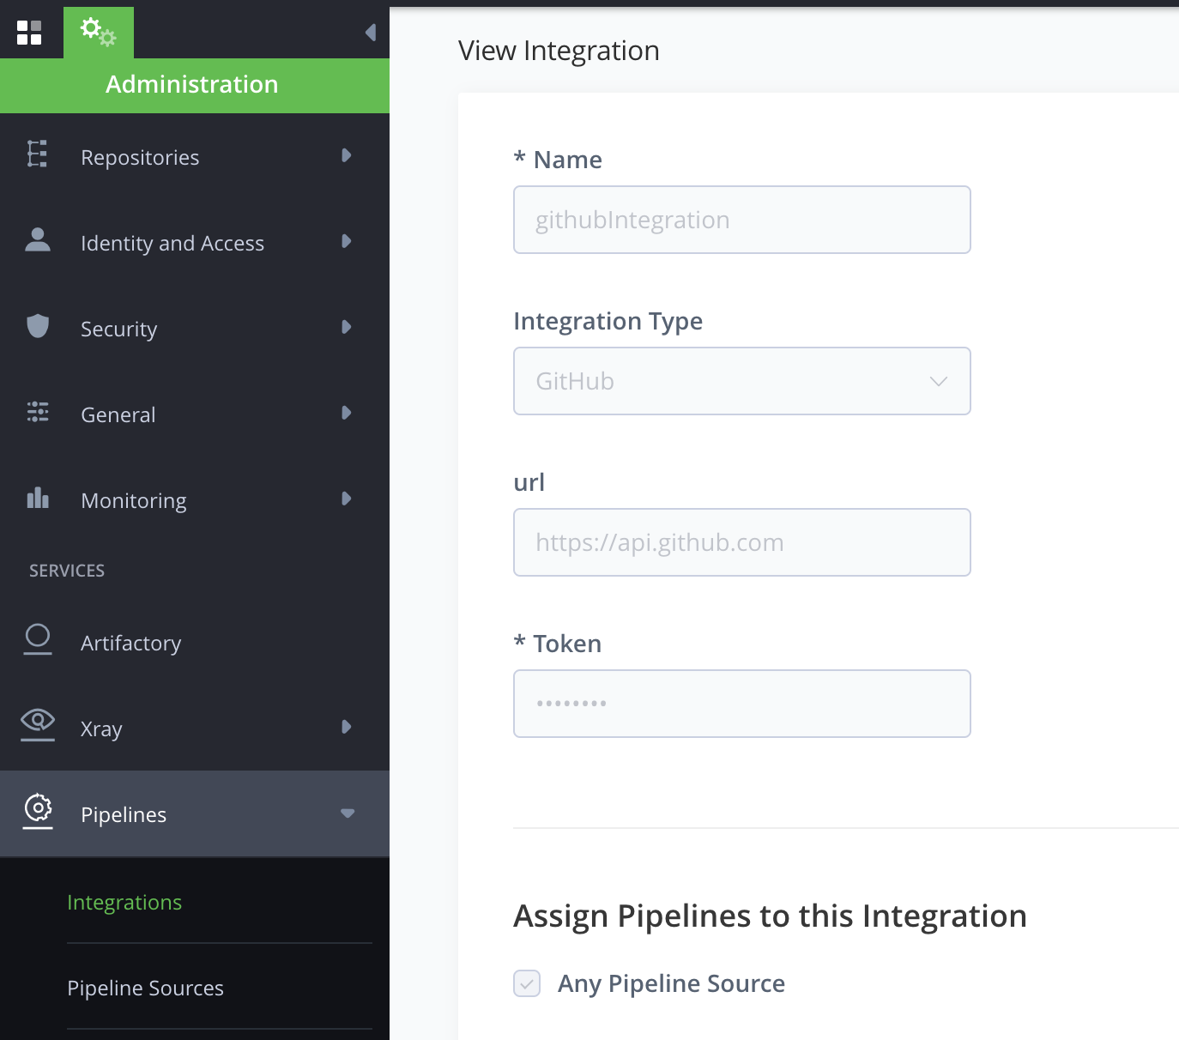This screenshot has height=1040, width=1179.
Task: Open Monitoring menu item
Action: pyautogui.click(x=195, y=499)
